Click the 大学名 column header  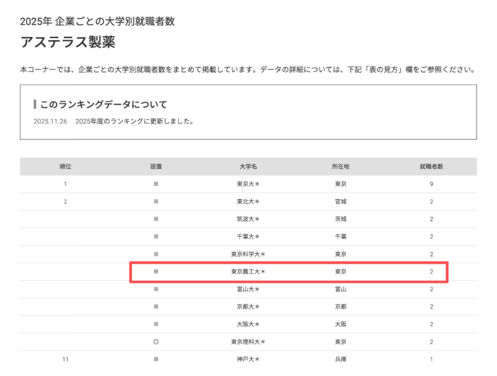[248, 167]
